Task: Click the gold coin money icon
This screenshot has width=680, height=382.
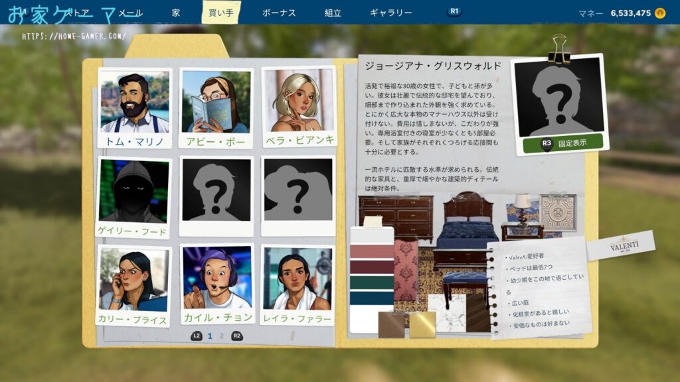Action: click(660, 13)
